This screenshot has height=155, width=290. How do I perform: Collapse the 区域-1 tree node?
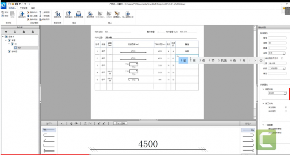pos(3,37)
